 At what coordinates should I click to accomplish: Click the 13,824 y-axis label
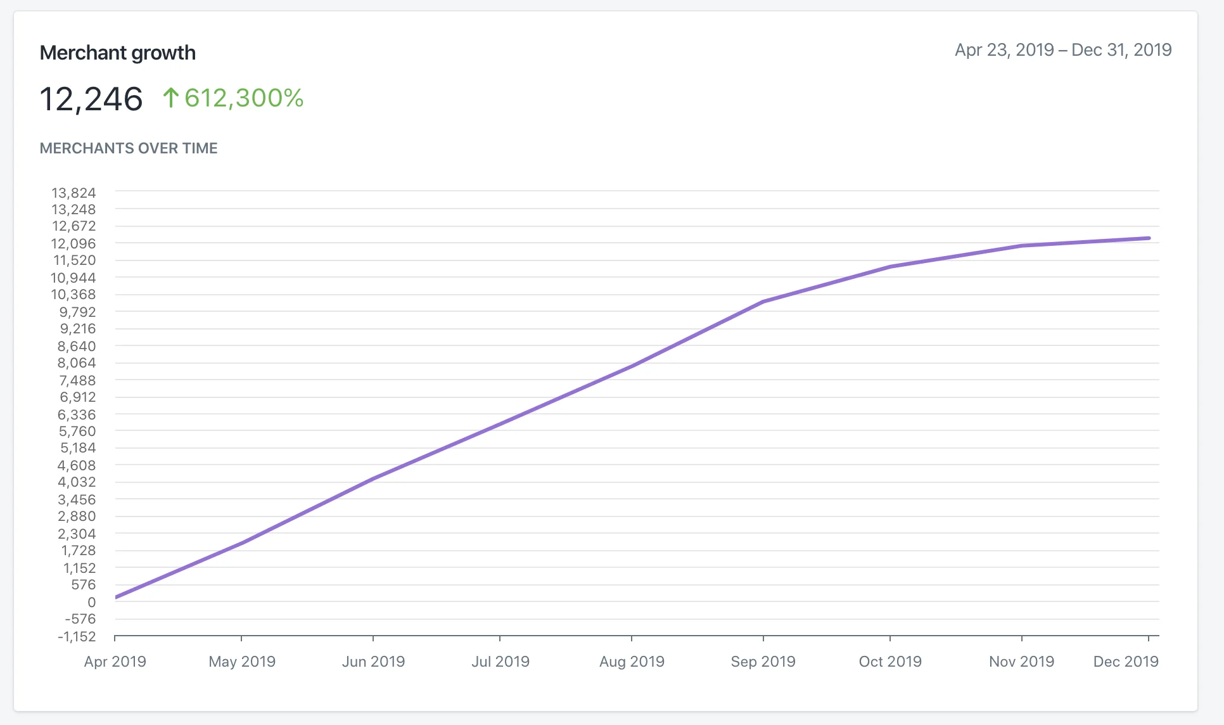tap(73, 193)
